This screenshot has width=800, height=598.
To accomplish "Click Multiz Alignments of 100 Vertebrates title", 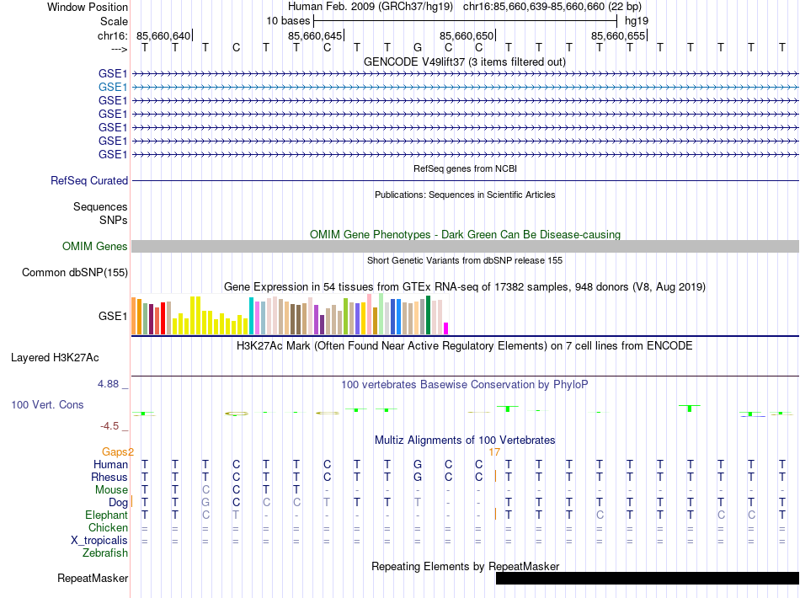I will [464, 440].
